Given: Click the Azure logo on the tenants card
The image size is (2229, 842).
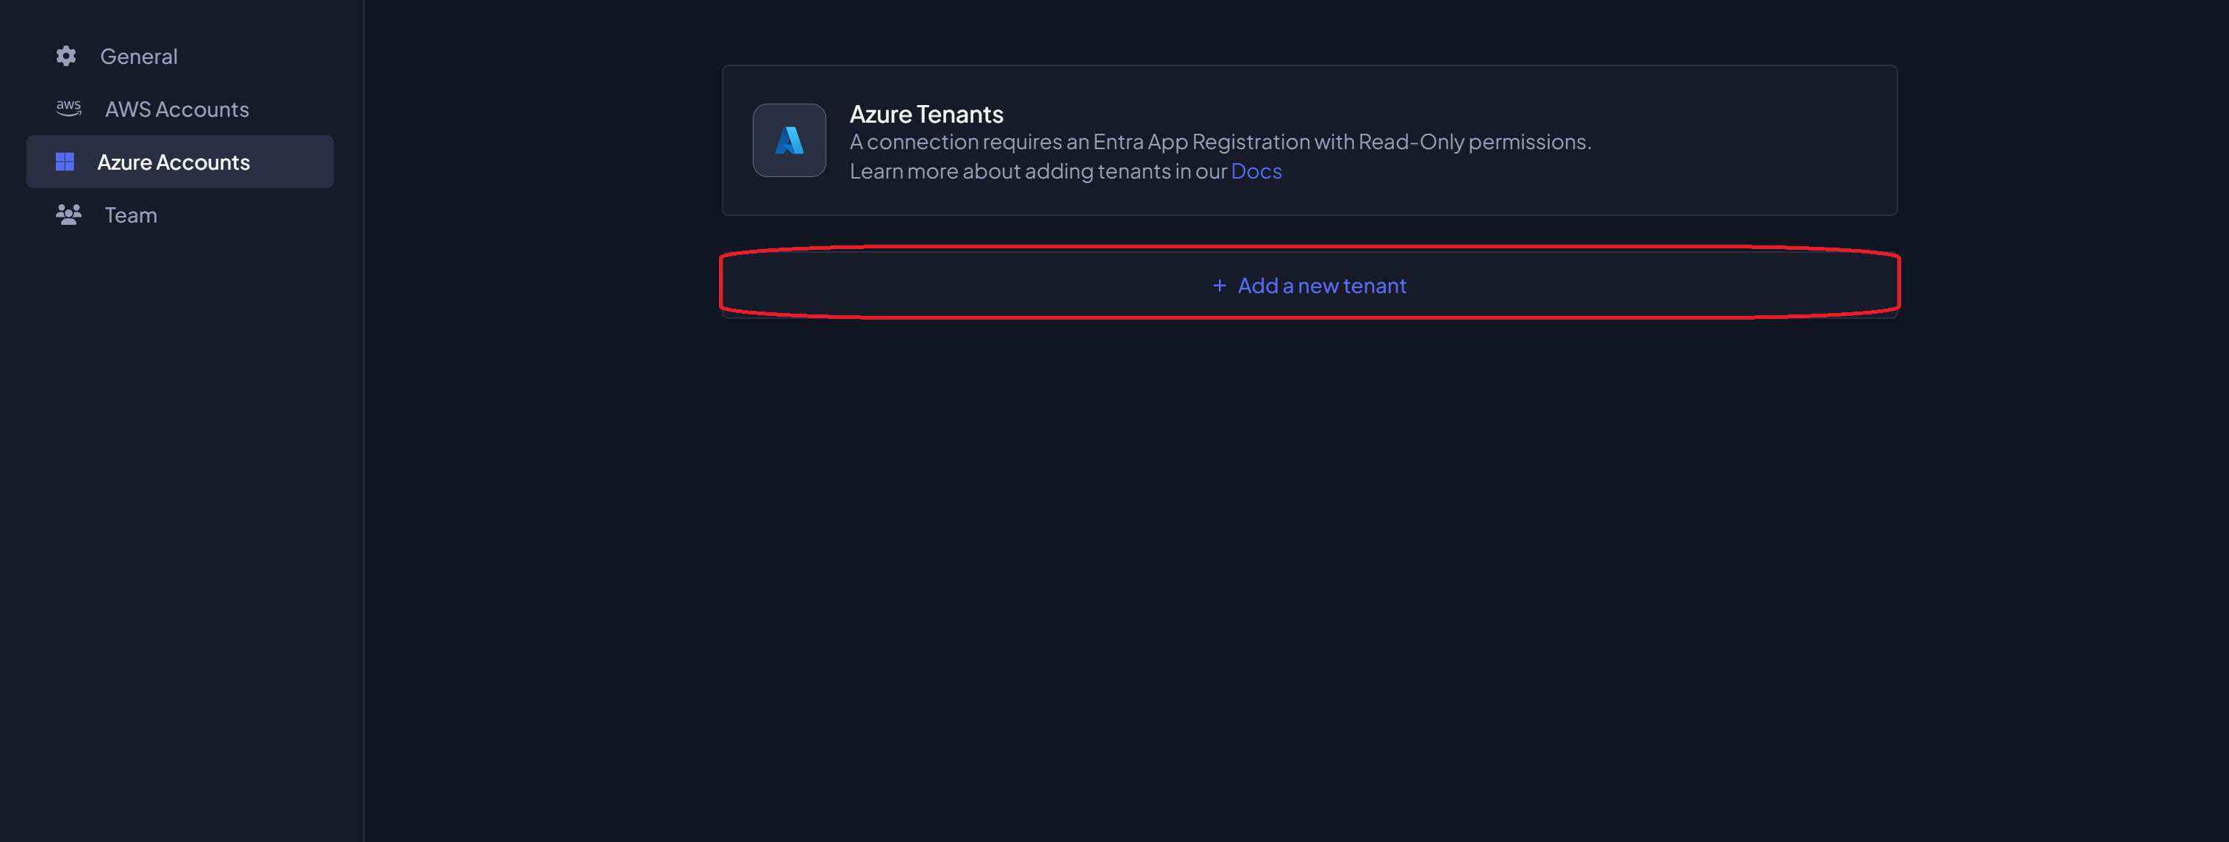Looking at the screenshot, I should click(x=788, y=140).
